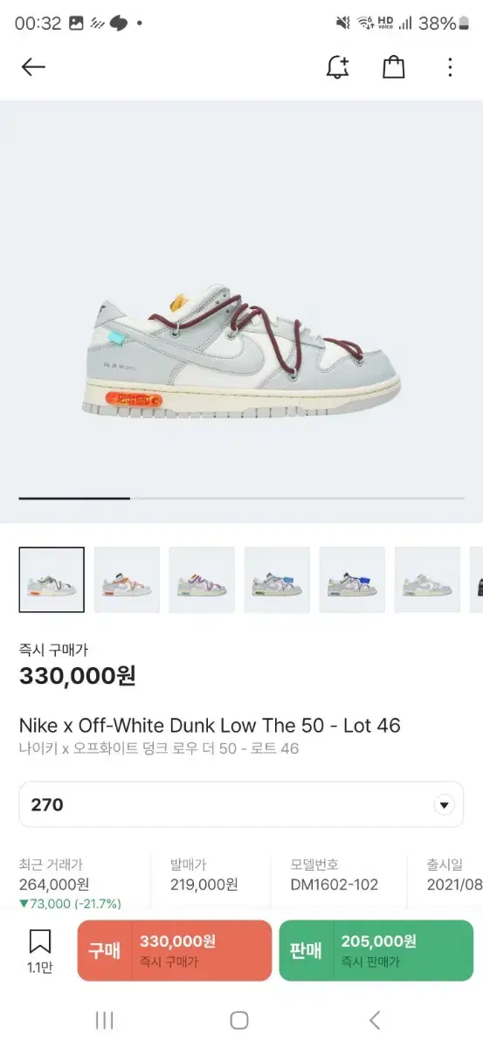Select the sixth shoe thumbnail
This screenshot has height=1048, width=483.
point(427,580)
